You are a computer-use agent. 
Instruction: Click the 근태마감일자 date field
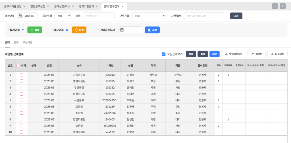pyautogui.click(x=131, y=30)
